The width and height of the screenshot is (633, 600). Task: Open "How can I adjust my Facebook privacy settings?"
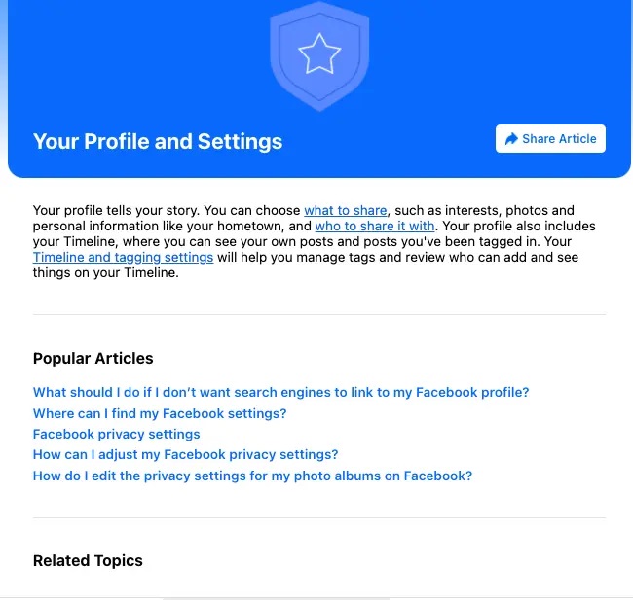click(185, 455)
